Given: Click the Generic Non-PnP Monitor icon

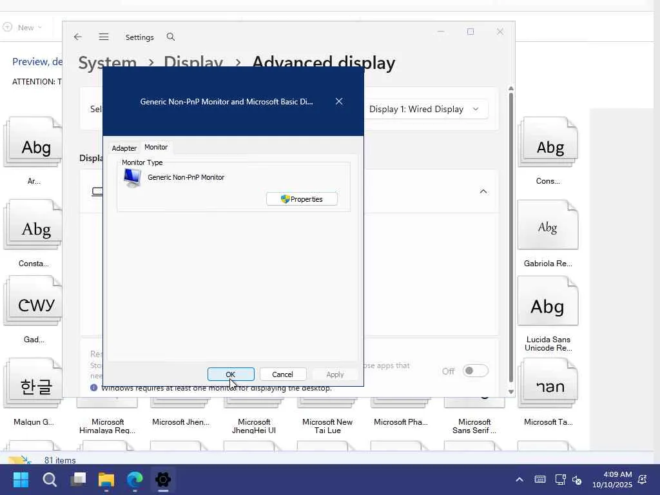Looking at the screenshot, I should 132,178.
